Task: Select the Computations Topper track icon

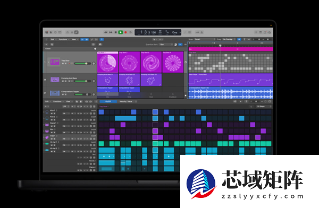Action: pyautogui.click(x=55, y=93)
